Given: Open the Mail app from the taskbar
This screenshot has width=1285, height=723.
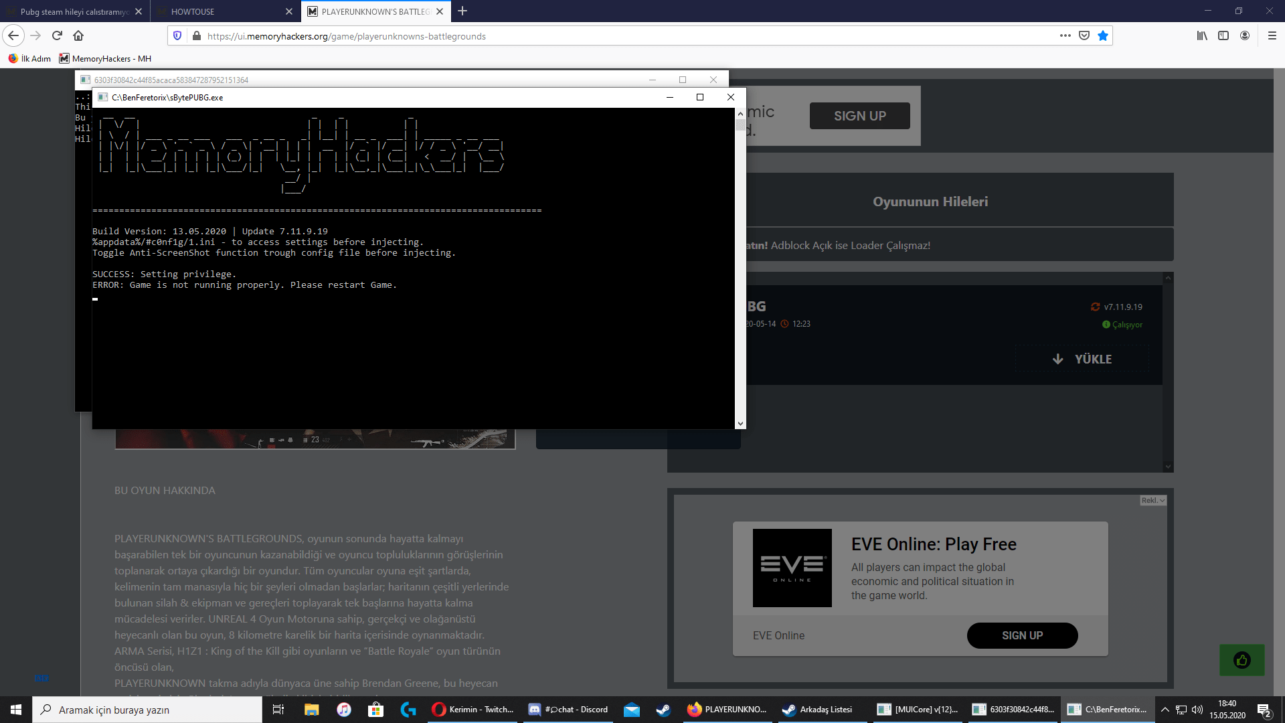Looking at the screenshot, I should pos(632,710).
